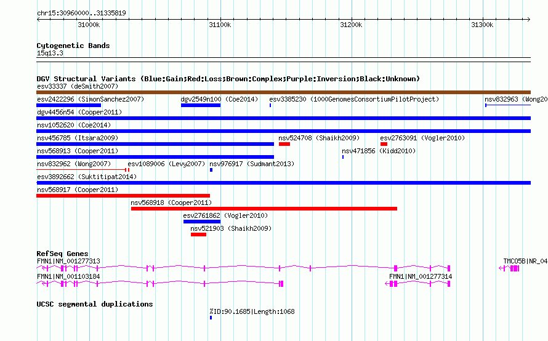Click the %ID:90.1685|Length:1068 label

(x=252, y=311)
